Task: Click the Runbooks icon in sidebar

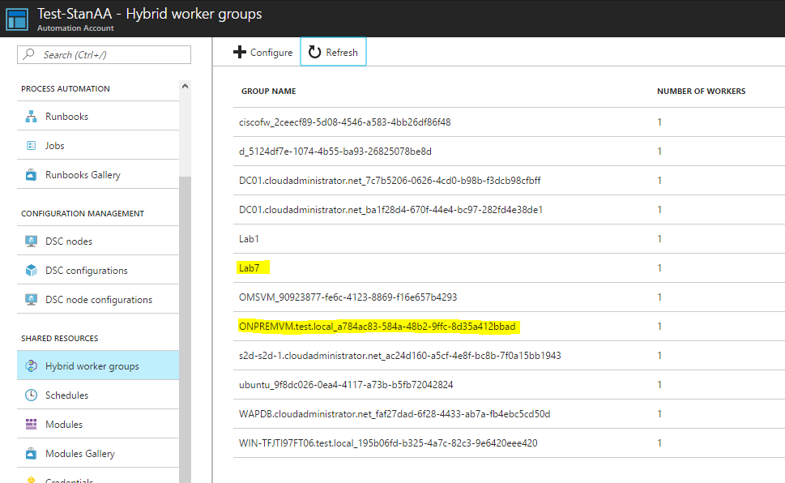Action: pyautogui.click(x=32, y=117)
